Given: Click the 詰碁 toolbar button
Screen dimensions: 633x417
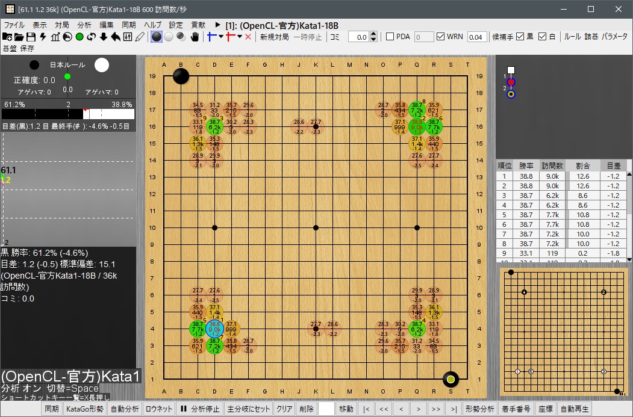Looking at the screenshot, I should click(591, 37).
